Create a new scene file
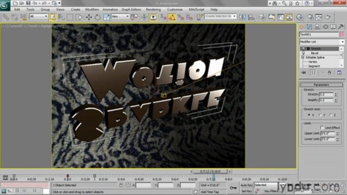Image resolution: width=347 pixels, height=195 pixels. point(15,3)
